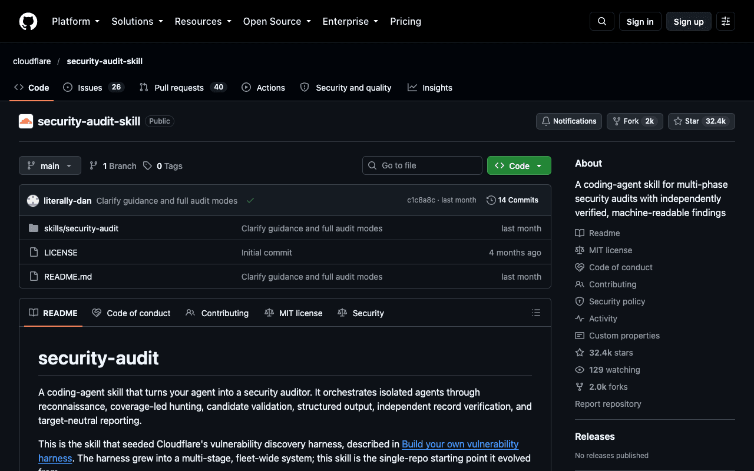Click Report repository link

coord(608,404)
